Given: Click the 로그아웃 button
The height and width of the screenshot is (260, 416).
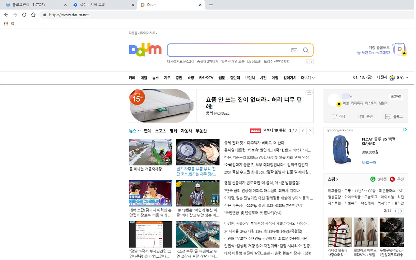Looking at the screenshot, I should (x=396, y=96).
